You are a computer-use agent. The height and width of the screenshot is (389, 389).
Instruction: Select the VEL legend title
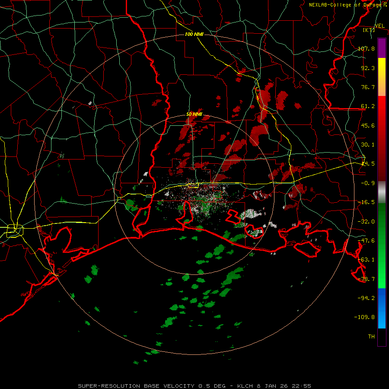(379, 26)
